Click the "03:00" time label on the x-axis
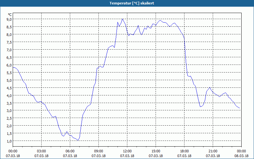Viewport: 254px width, 159px height. [x=42, y=151]
